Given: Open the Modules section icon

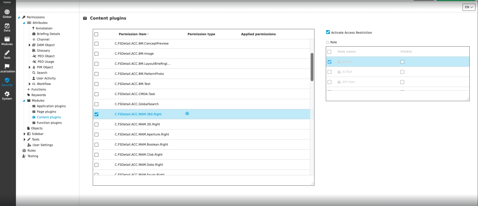Looking at the screenshot, I should coord(7,39).
